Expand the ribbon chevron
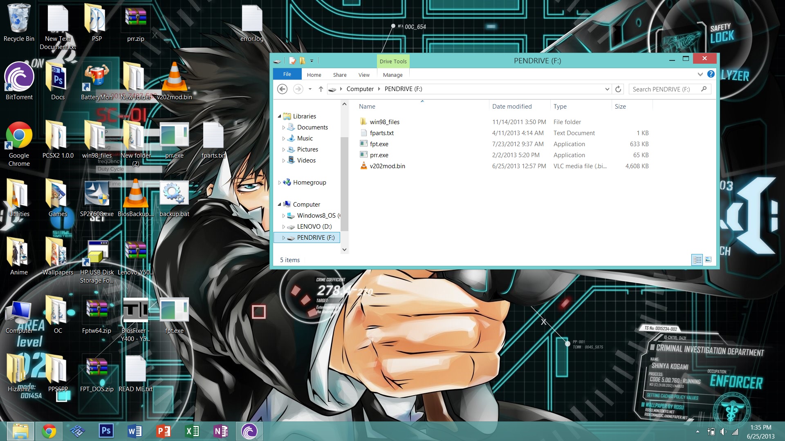Screen dimensions: 785x441 coord(700,74)
